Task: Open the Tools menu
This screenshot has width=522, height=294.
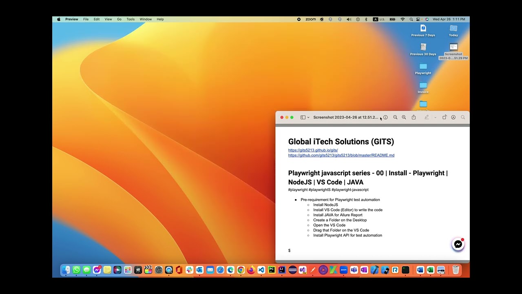Action: 130,19
